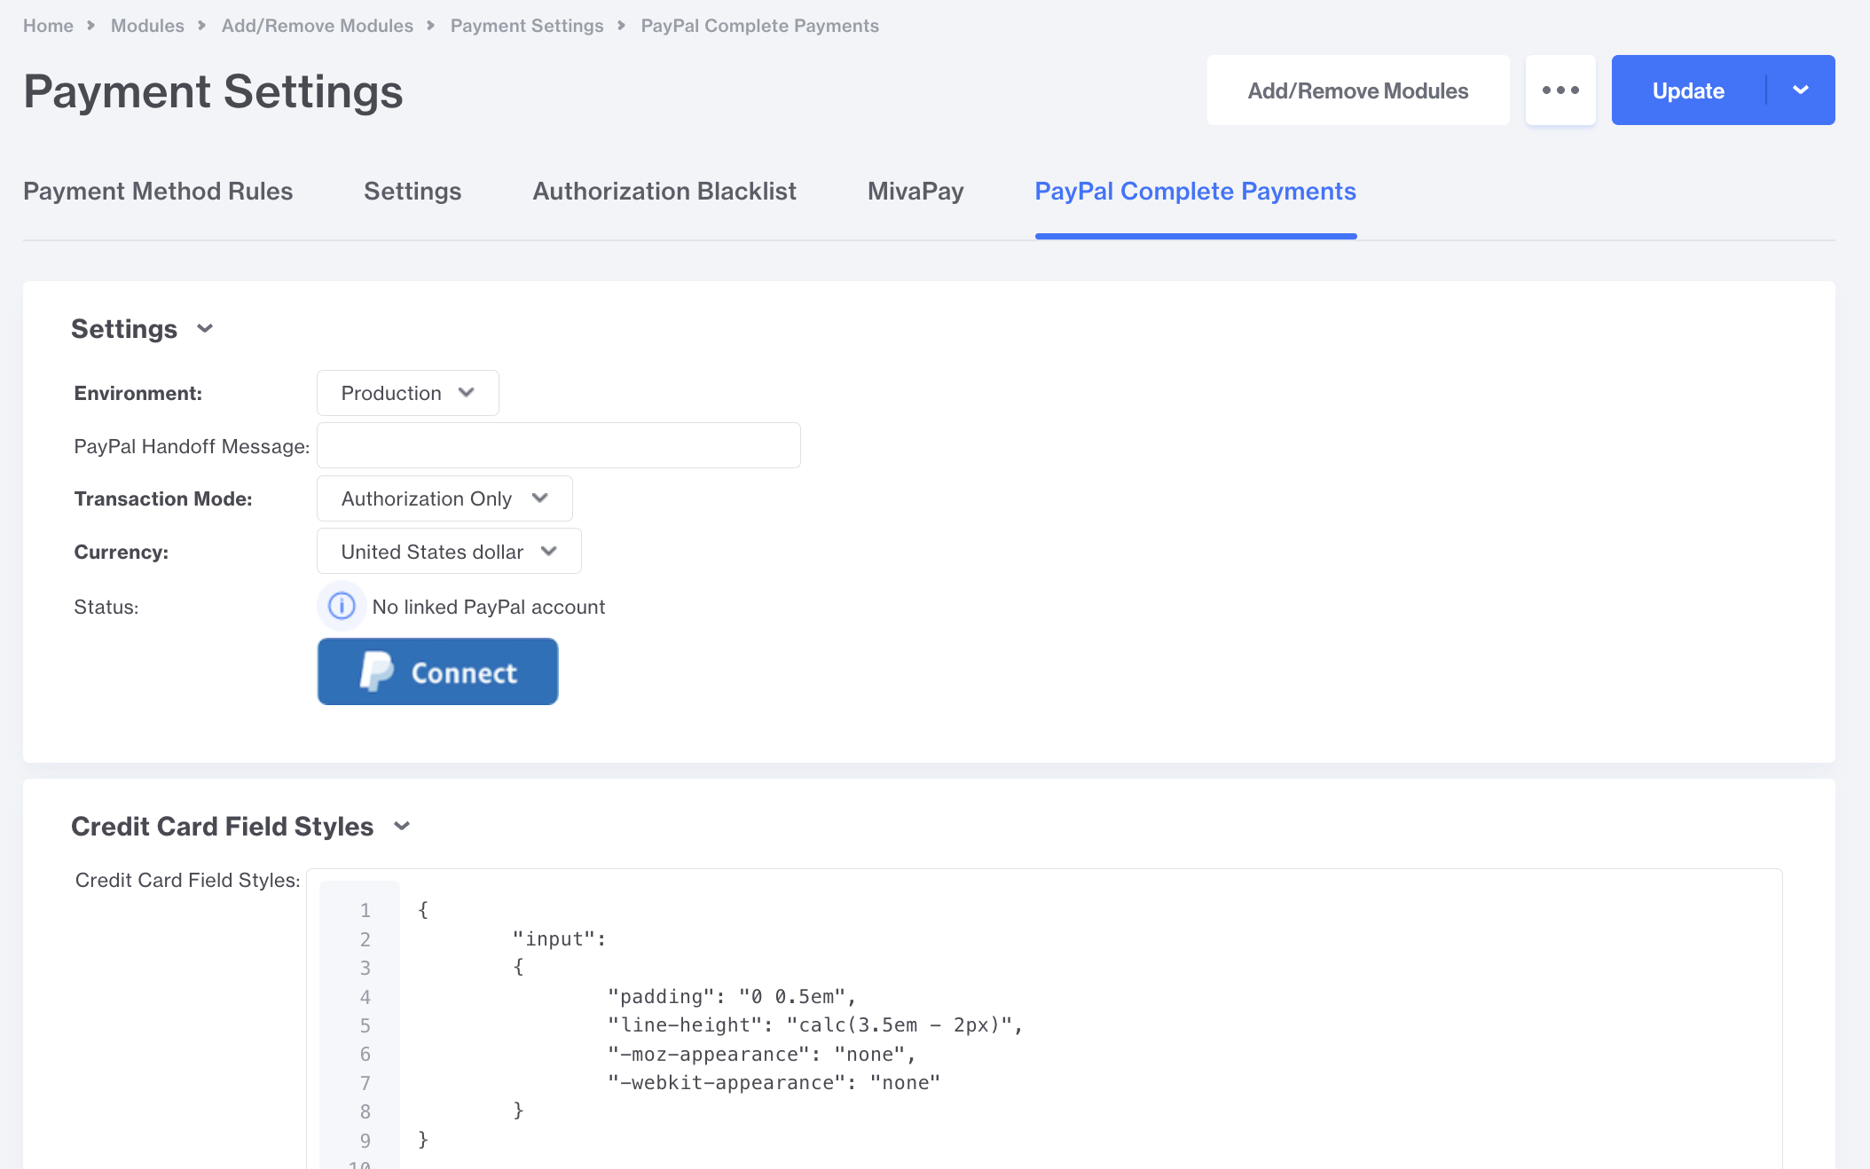Screen dimensions: 1870x1169
Task: Switch to the MivaPay tab
Action: pyautogui.click(x=915, y=192)
